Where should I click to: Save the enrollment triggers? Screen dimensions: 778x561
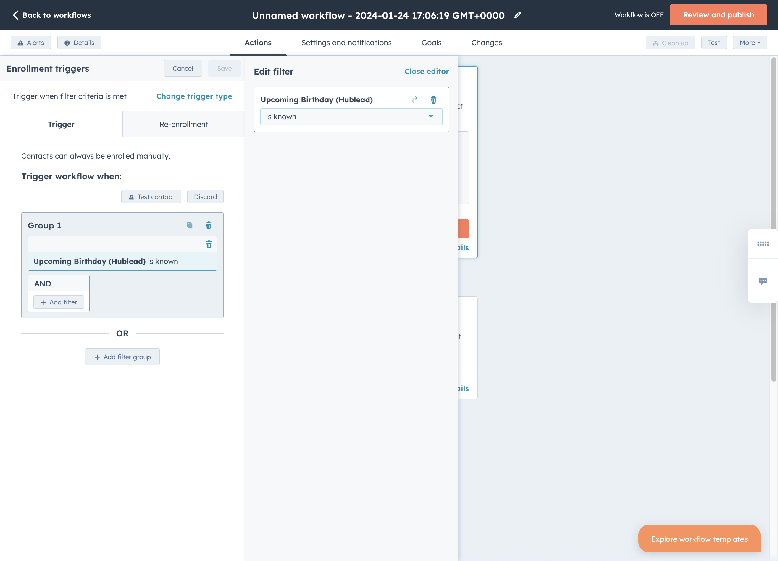[x=224, y=68]
